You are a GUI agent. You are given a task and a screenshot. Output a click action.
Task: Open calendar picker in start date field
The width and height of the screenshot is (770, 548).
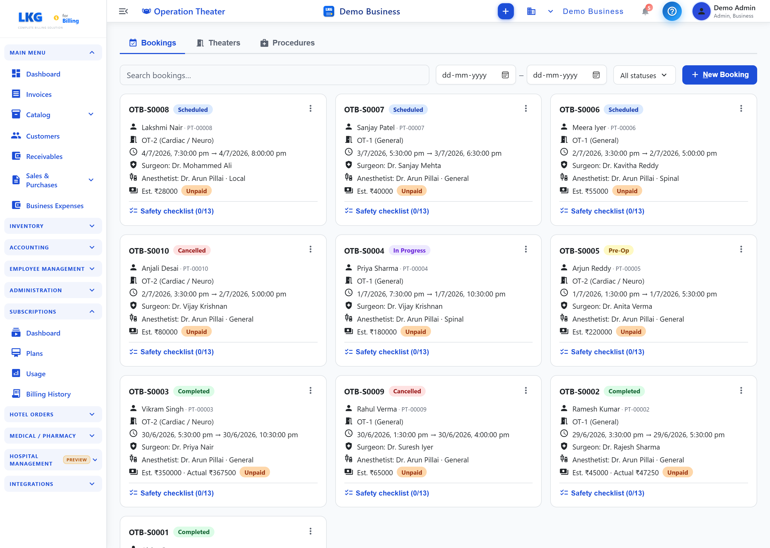(505, 75)
